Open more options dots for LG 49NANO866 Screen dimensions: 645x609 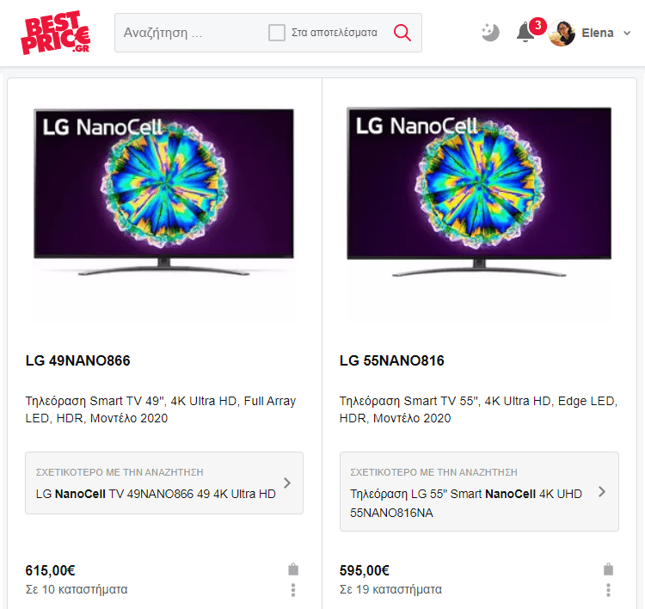pyautogui.click(x=293, y=590)
